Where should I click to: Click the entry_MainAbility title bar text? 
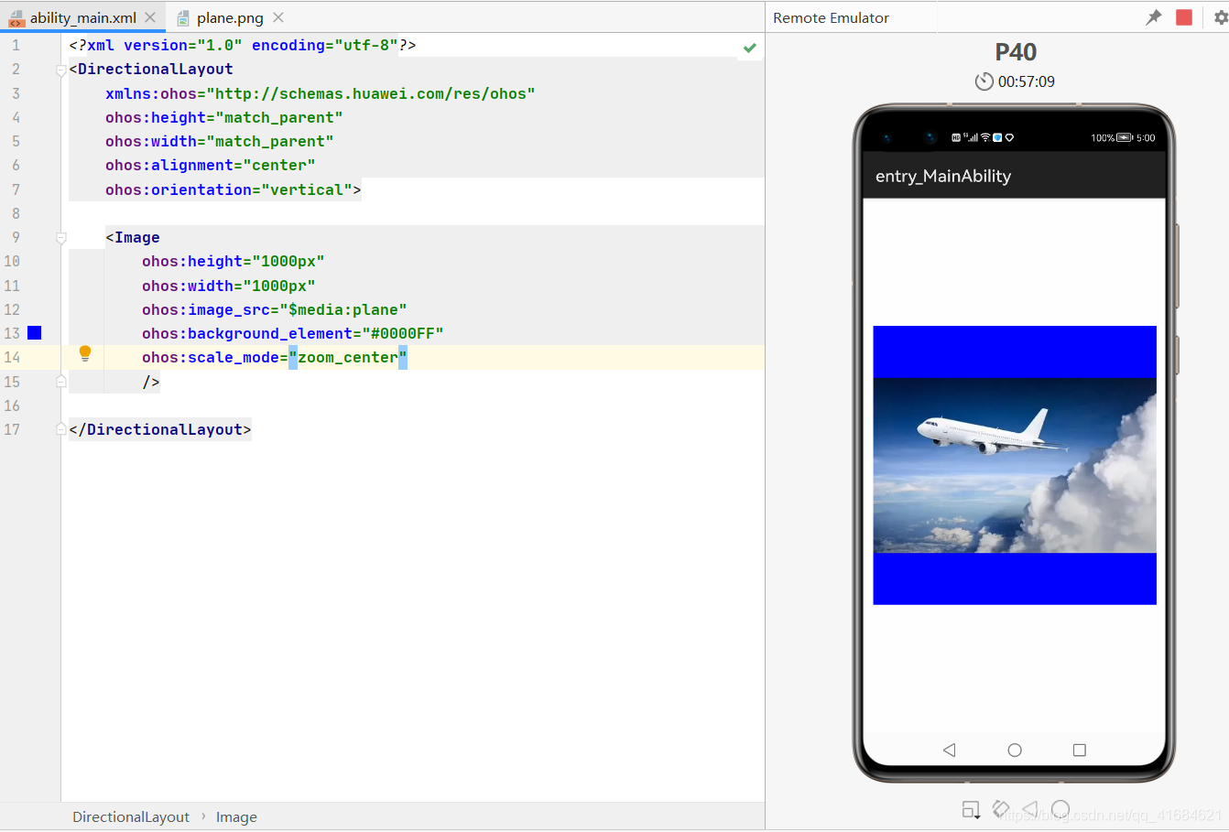tap(943, 176)
